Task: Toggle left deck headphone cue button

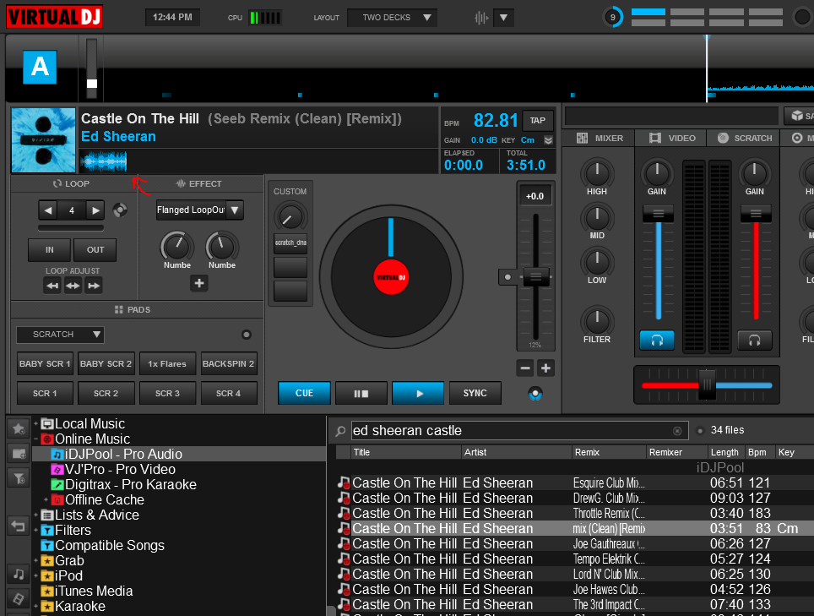Action: point(657,341)
